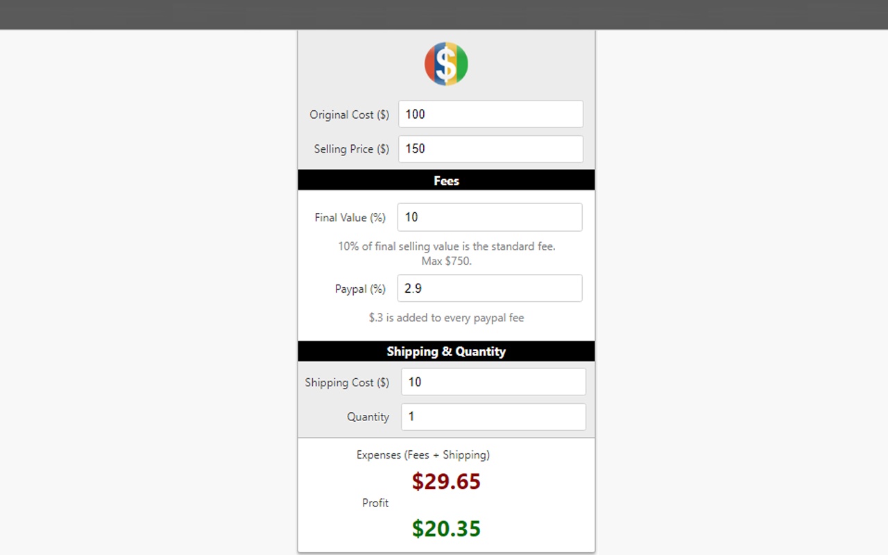
Task: Click the Original Cost ($) label
Action: pos(350,114)
